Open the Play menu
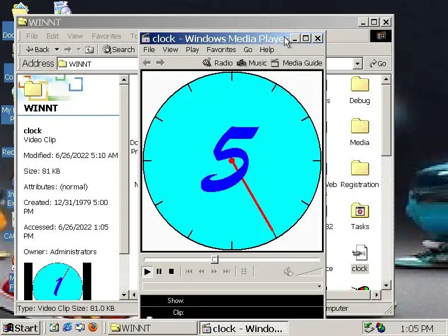Viewport: 448px width, 336px height. pyautogui.click(x=192, y=50)
